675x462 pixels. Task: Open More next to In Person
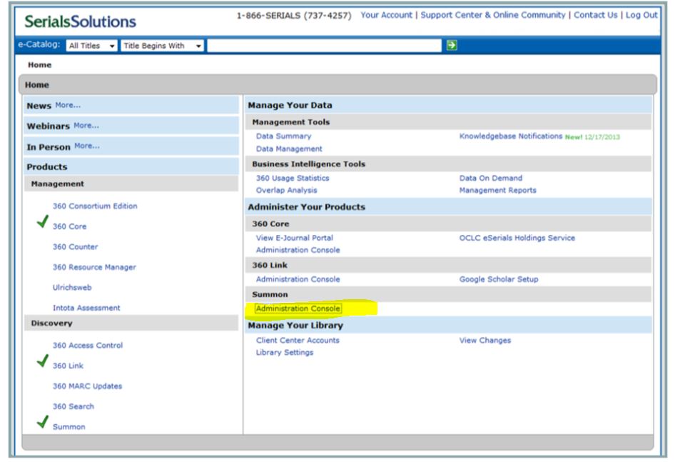pos(87,146)
